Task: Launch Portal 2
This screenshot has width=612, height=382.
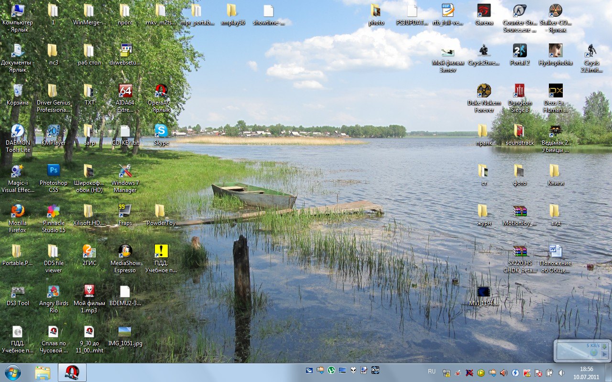Action: [520, 54]
